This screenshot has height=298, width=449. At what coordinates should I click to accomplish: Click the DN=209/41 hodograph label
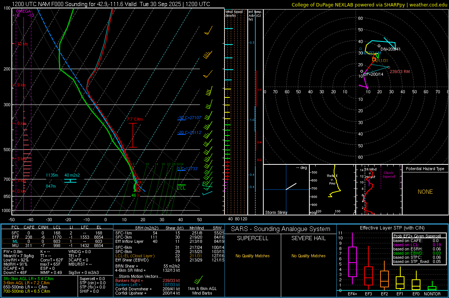pos(390,49)
